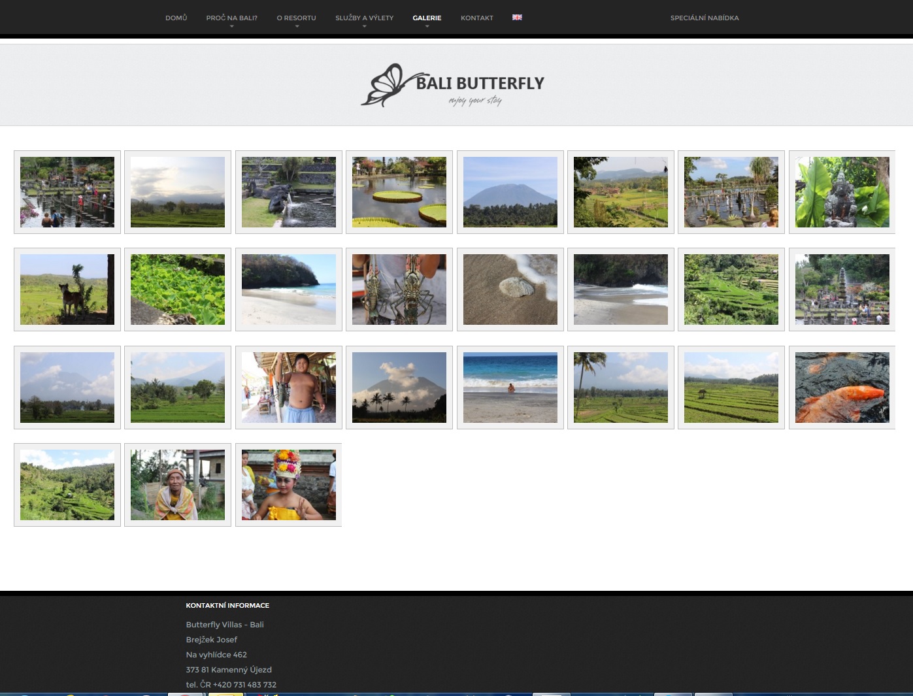Go to the DOMŮ page

[x=176, y=18]
